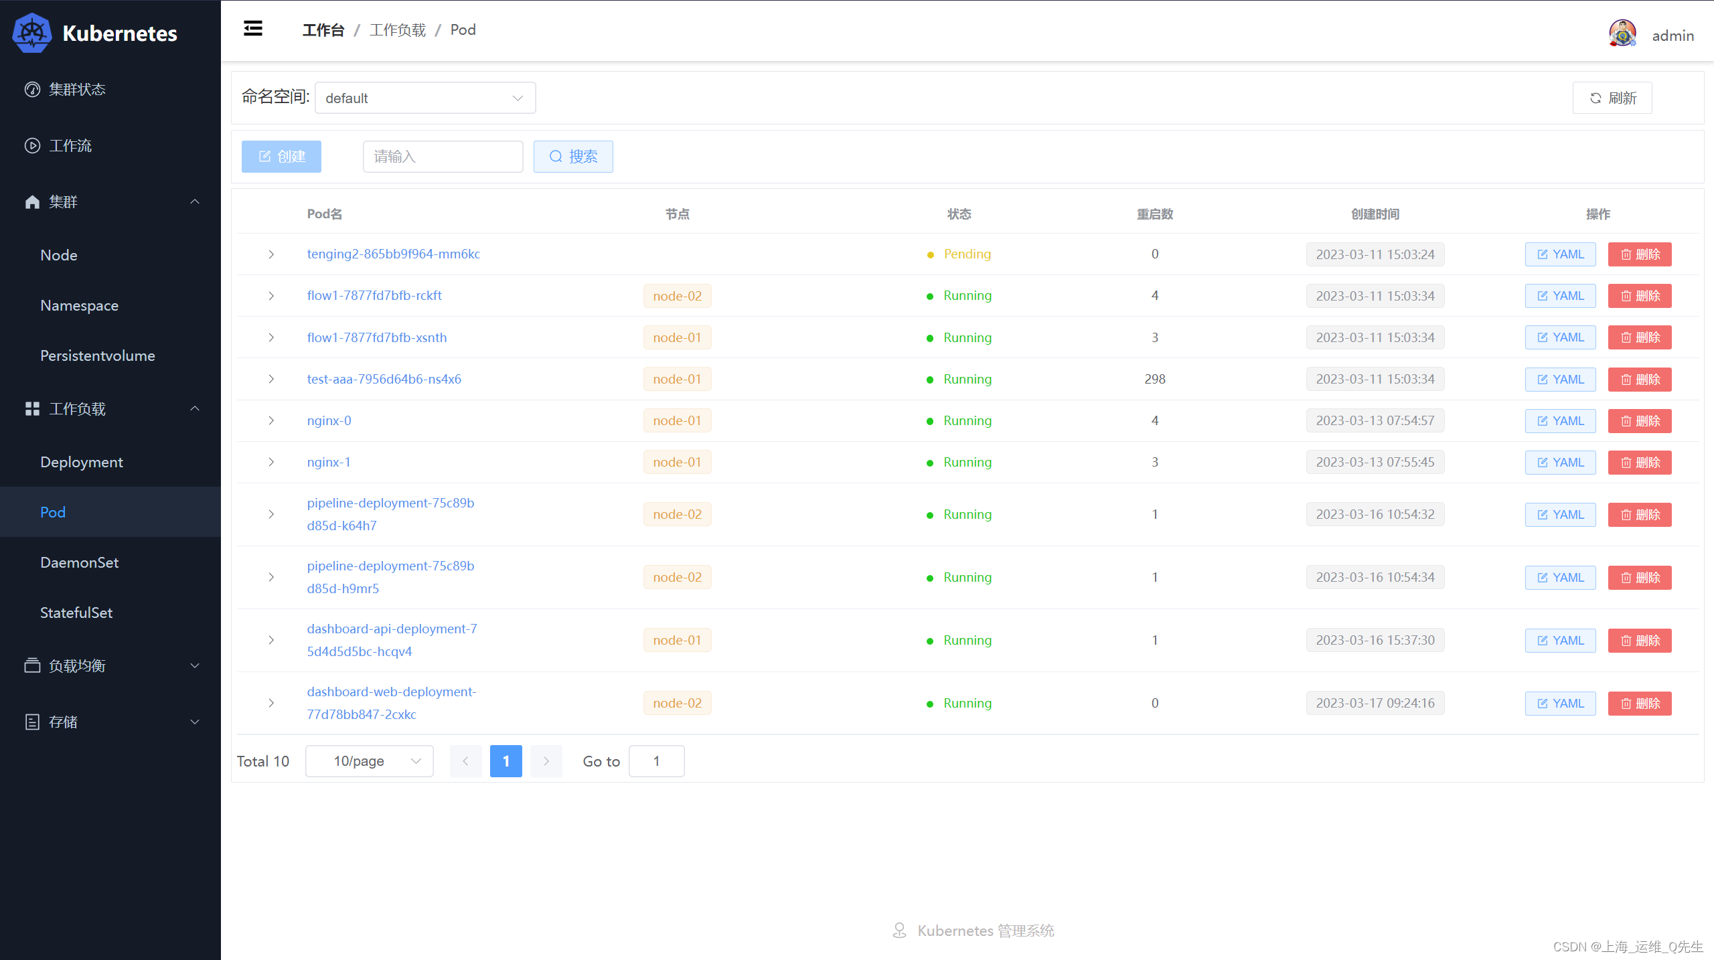Focus the 请输入 search input field
The width and height of the screenshot is (1714, 960).
[442, 156]
